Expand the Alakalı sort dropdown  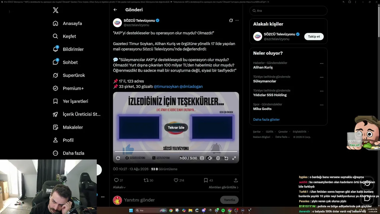tap(119, 187)
